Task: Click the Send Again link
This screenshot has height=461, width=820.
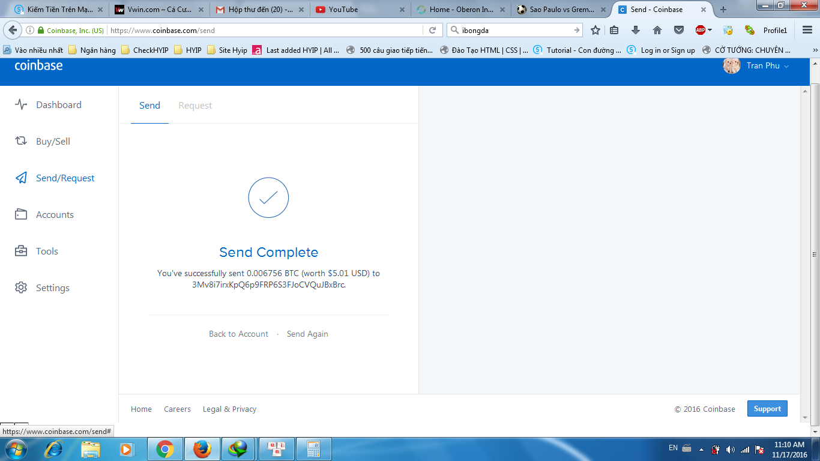Action: 307,334
